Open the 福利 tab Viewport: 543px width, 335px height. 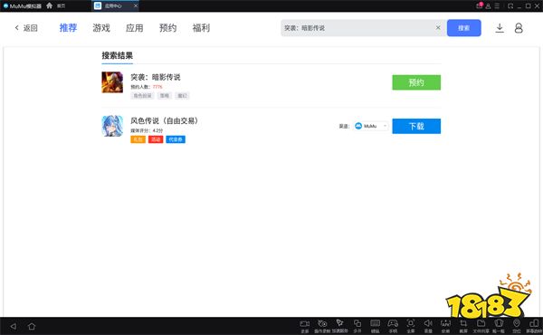[x=201, y=28]
